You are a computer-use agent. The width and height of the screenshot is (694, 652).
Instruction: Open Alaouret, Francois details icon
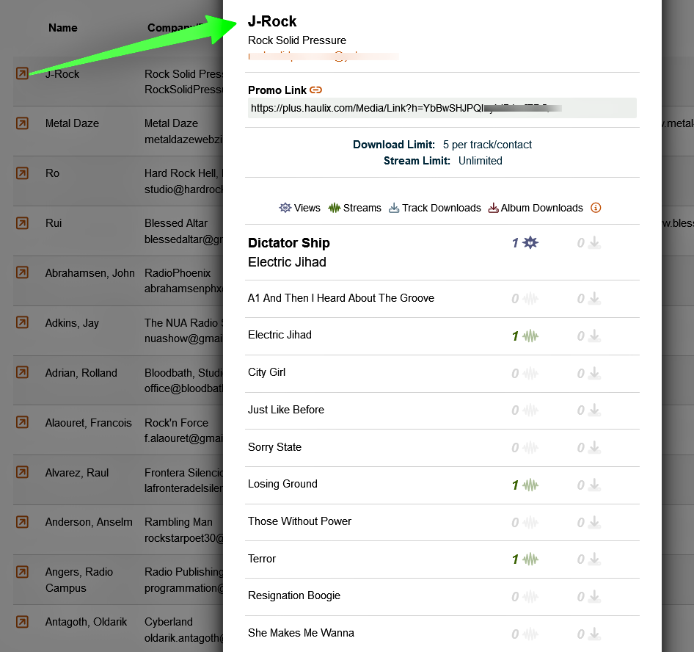coord(22,422)
